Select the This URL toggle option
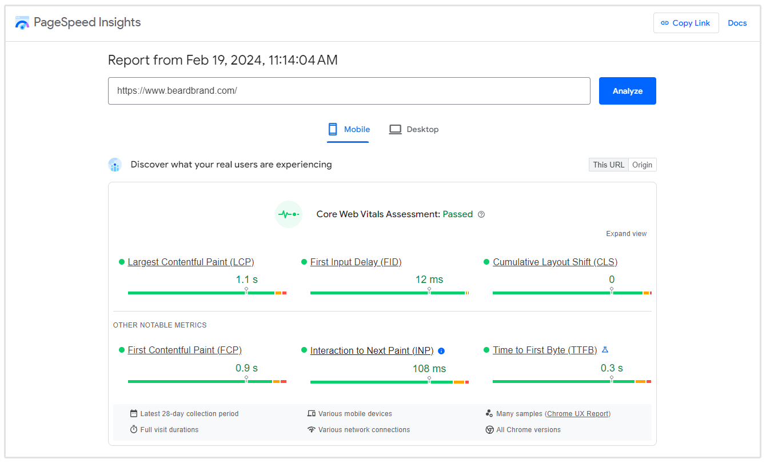This screenshot has height=463, width=766. (608, 165)
